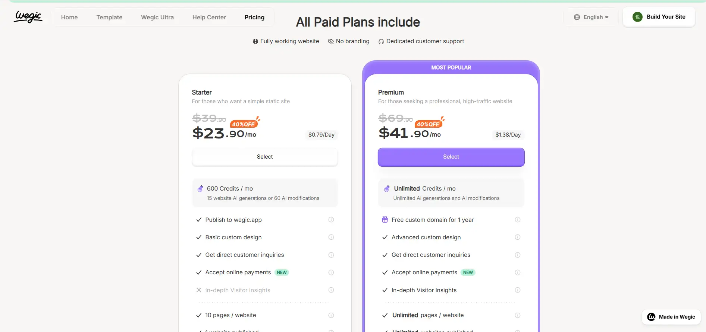Click info icon beside Advanced custom design
The height and width of the screenshot is (332, 706).
click(518, 237)
